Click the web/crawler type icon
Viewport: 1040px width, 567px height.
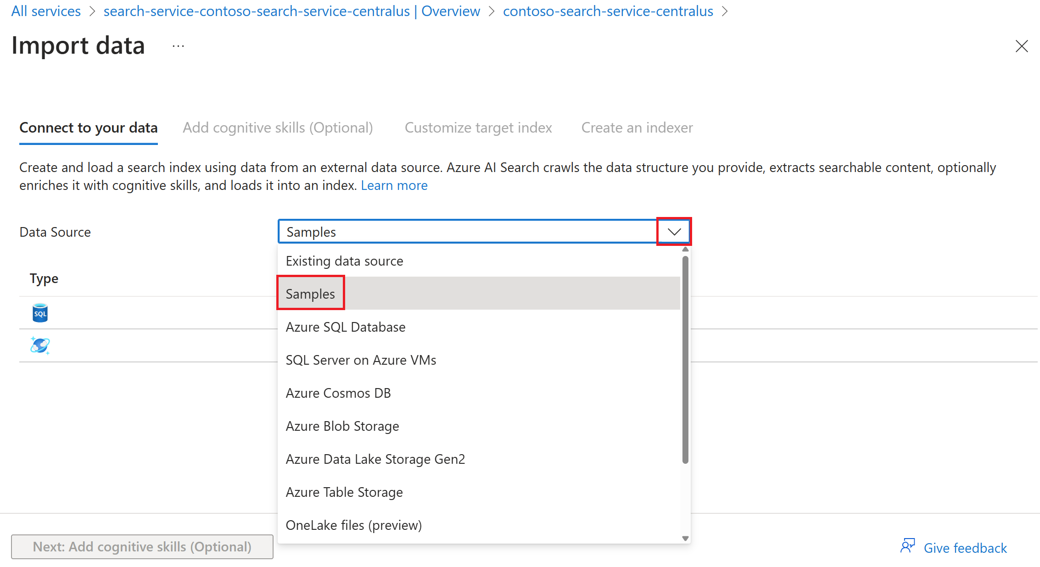(x=40, y=344)
